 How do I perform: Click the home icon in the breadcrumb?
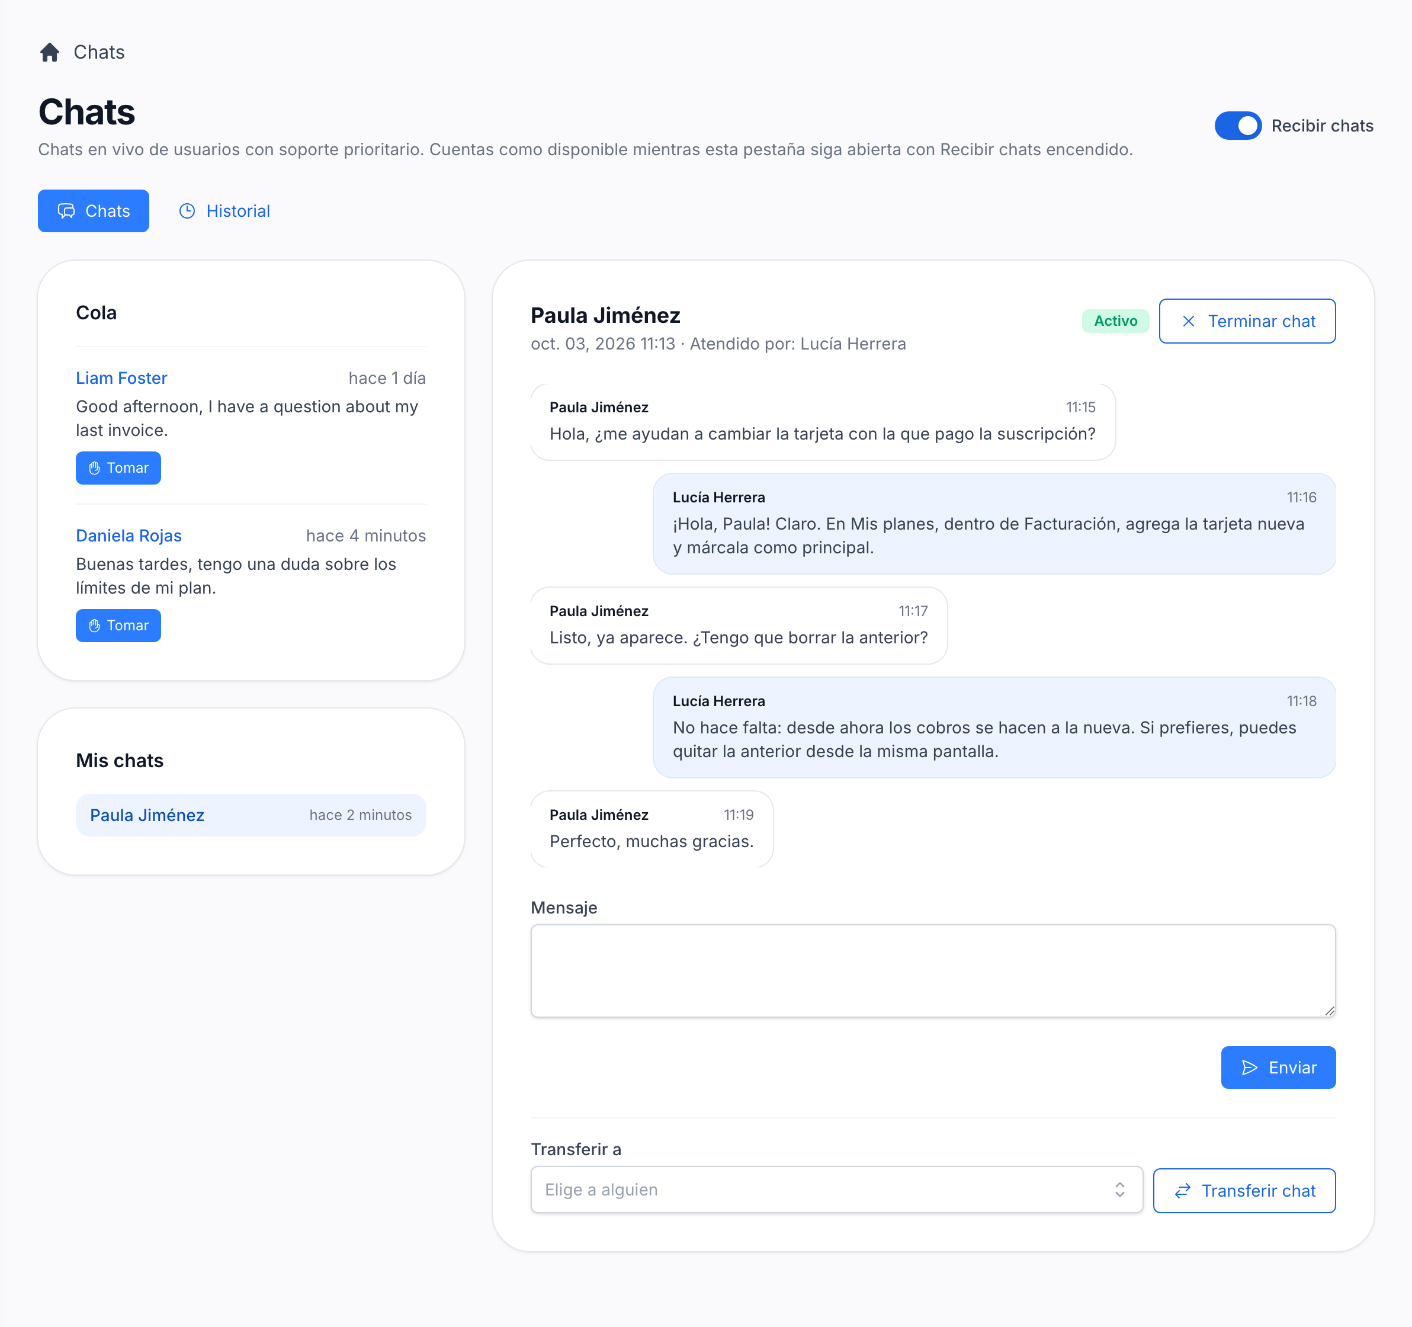pyautogui.click(x=50, y=52)
